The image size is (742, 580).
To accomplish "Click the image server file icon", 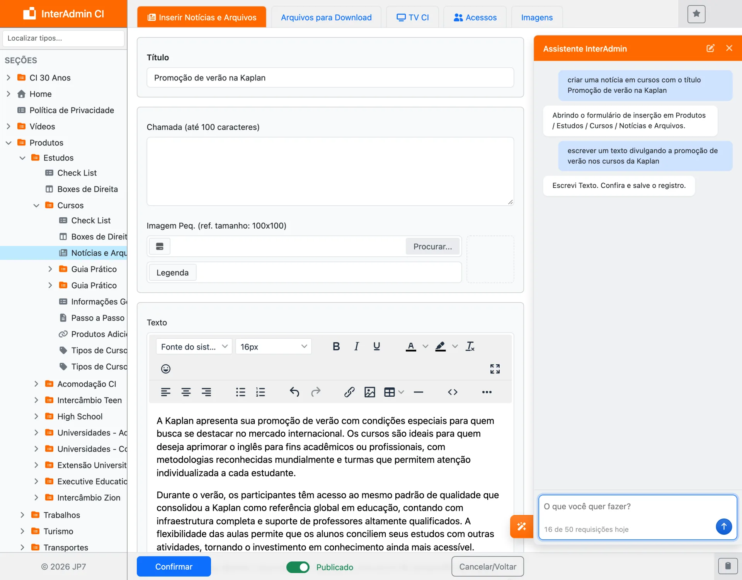I will click(x=160, y=246).
